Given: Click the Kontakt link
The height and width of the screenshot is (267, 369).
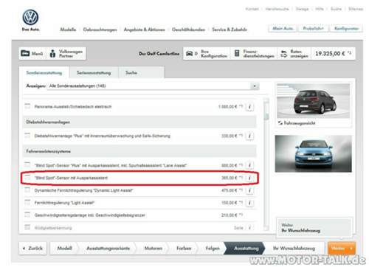Looking at the screenshot, I should [x=252, y=9].
